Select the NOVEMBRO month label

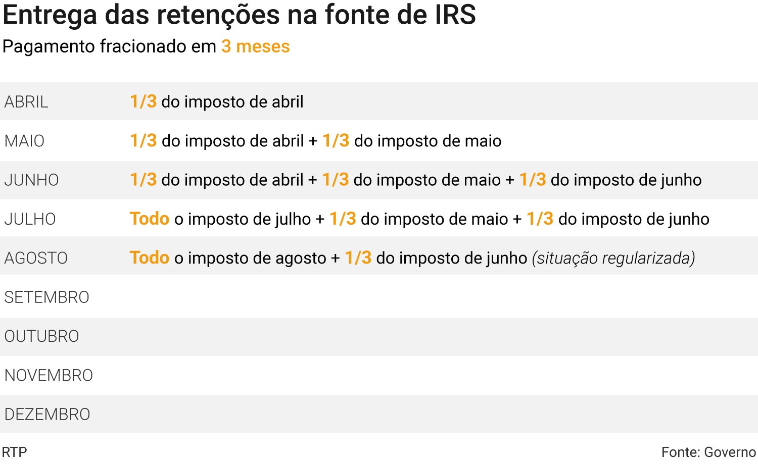point(49,375)
